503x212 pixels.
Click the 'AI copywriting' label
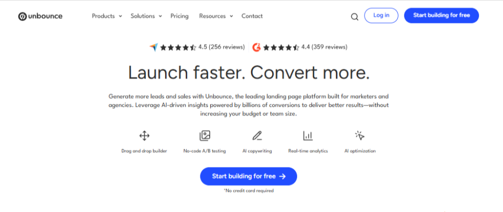(x=257, y=151)
